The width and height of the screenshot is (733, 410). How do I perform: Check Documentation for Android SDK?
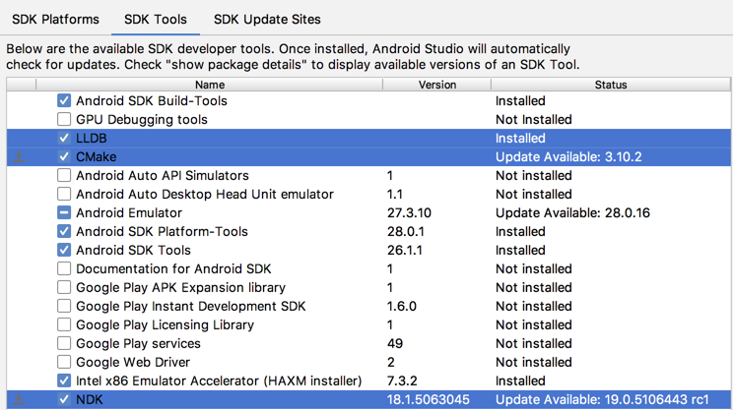[x=64, y=269]
